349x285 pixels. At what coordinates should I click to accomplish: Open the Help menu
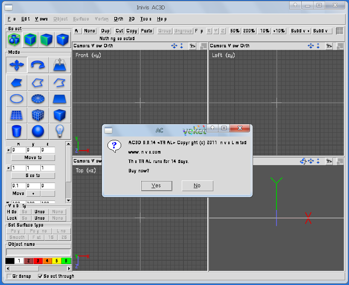click(162, 19)
